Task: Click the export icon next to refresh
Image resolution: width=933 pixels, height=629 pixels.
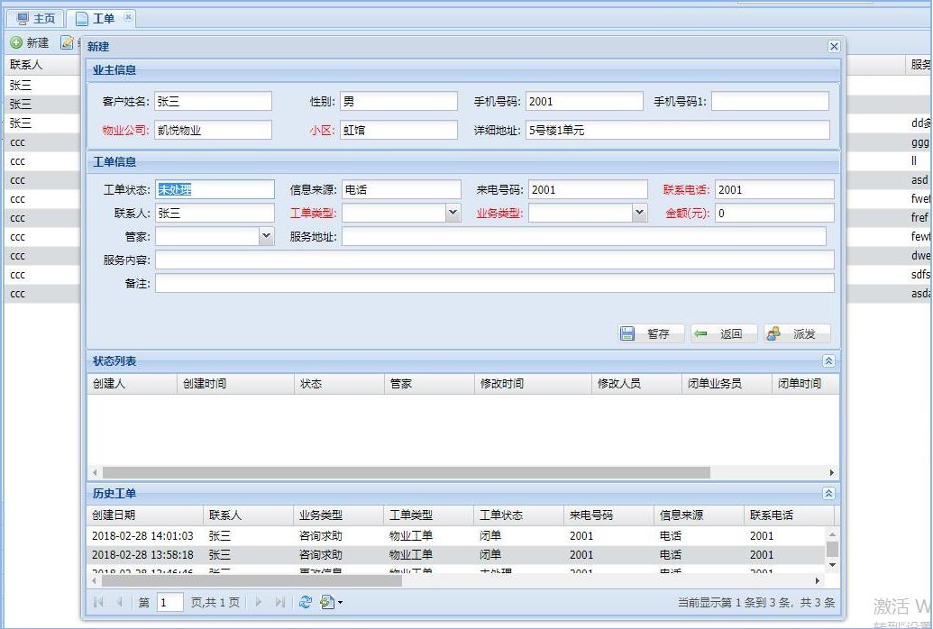Action: (326, 602)
